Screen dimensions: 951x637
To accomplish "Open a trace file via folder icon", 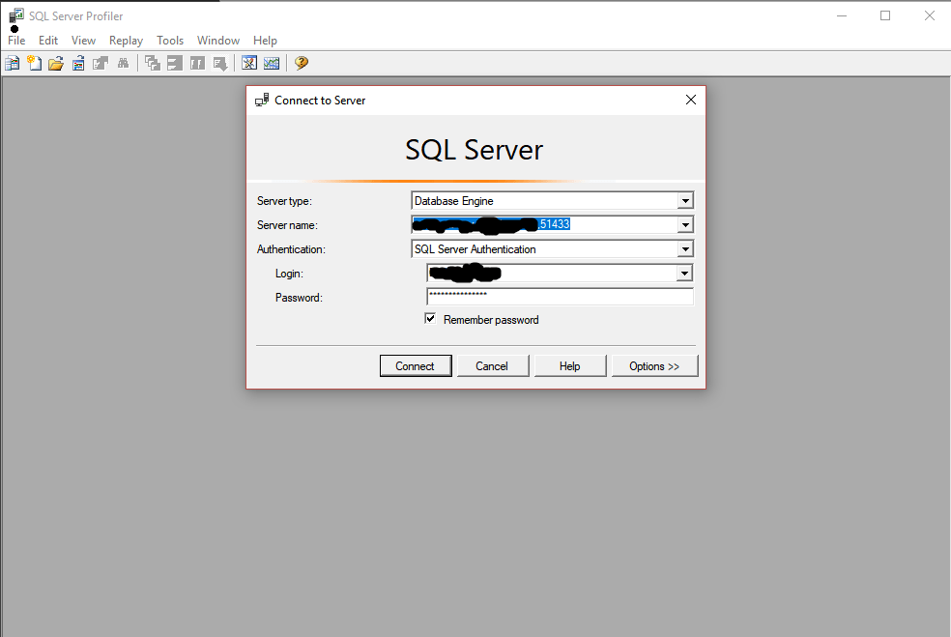I will (56, 63).
